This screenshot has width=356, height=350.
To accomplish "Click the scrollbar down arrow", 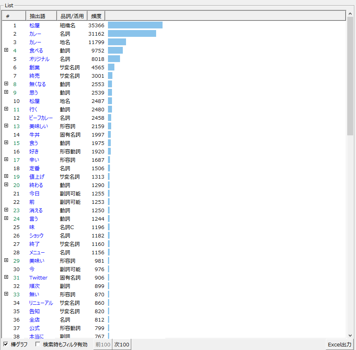I will point(350,336).
